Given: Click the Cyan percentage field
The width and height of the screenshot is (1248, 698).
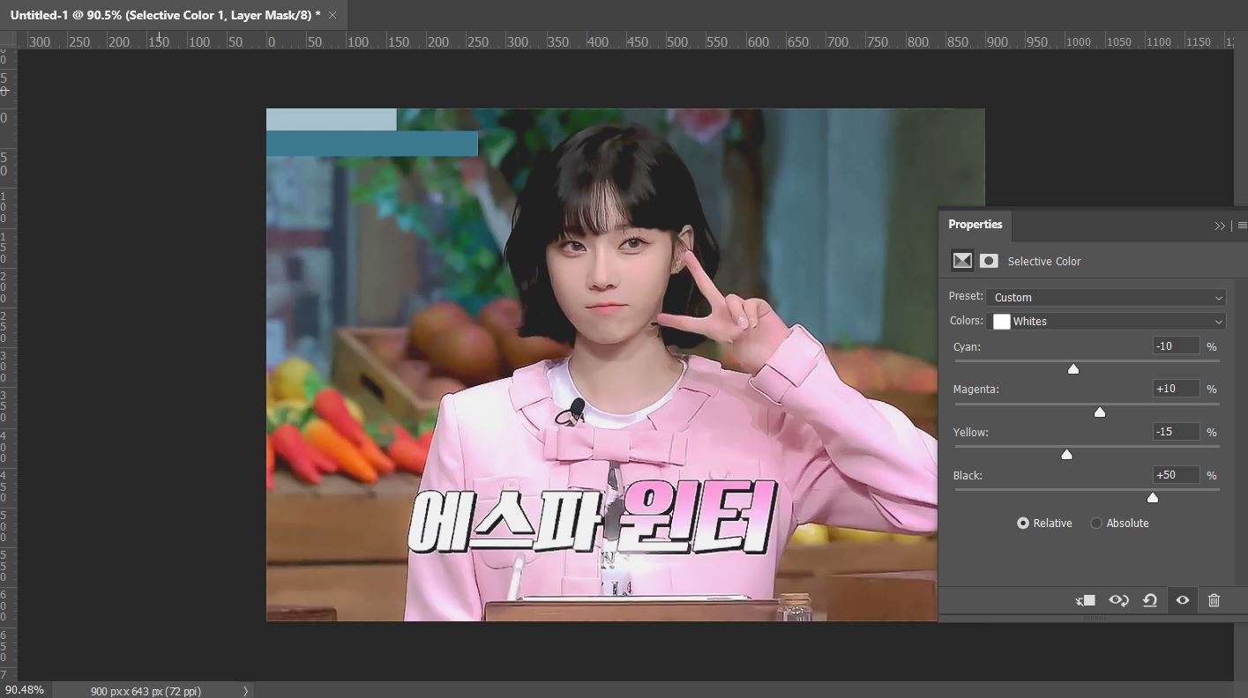Looking at the screenshot, I should click(1176, 346).
